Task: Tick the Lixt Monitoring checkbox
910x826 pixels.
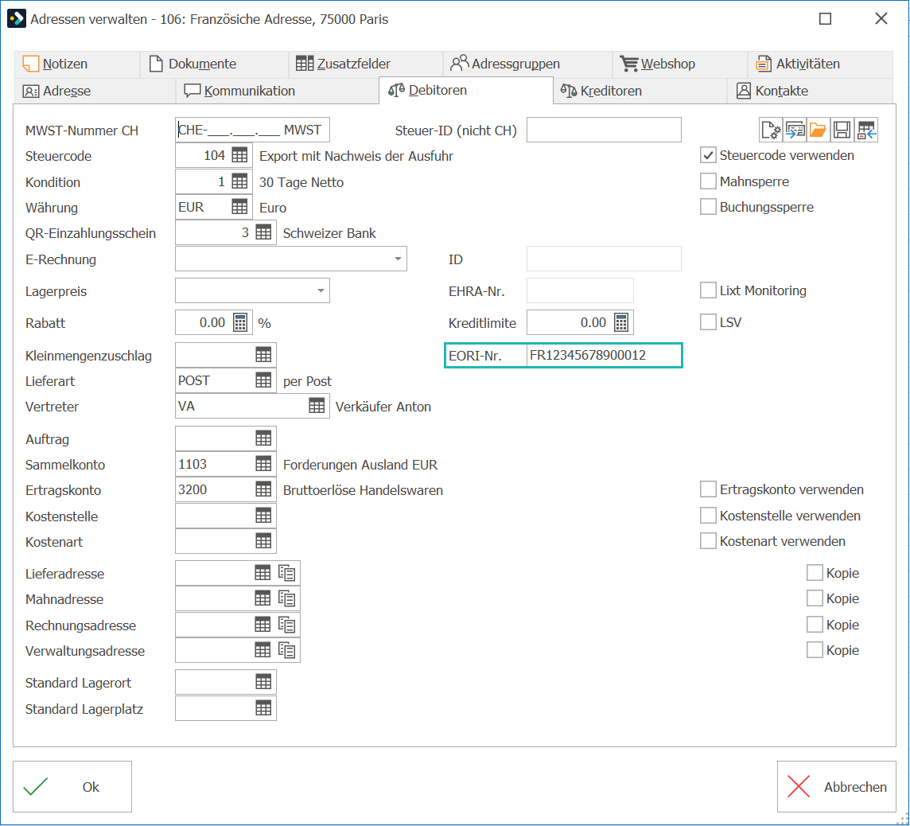Action: [x=708, y=290]
